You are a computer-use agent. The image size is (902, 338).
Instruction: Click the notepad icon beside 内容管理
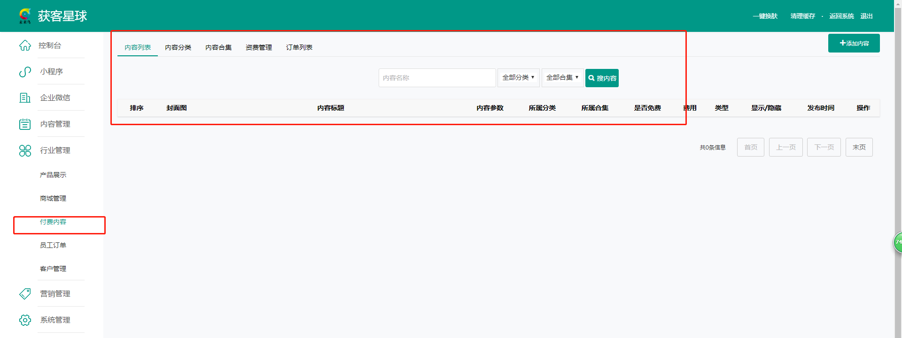point(25,124)
